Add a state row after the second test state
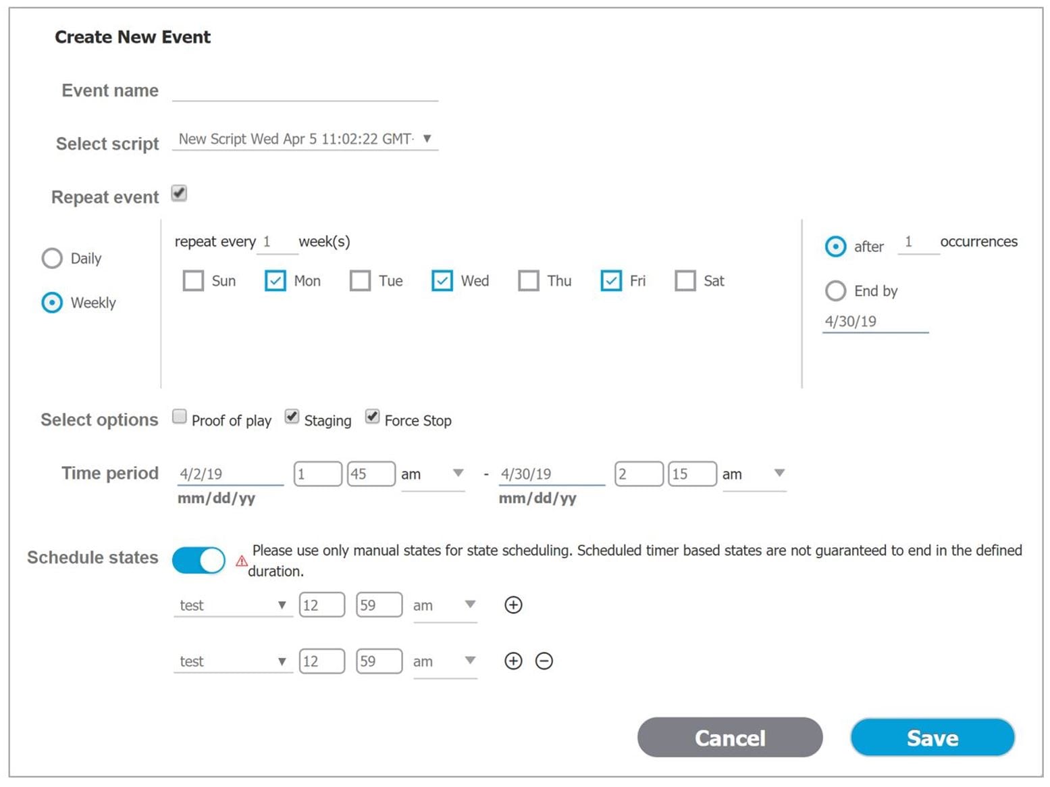 tap(513, 661)
